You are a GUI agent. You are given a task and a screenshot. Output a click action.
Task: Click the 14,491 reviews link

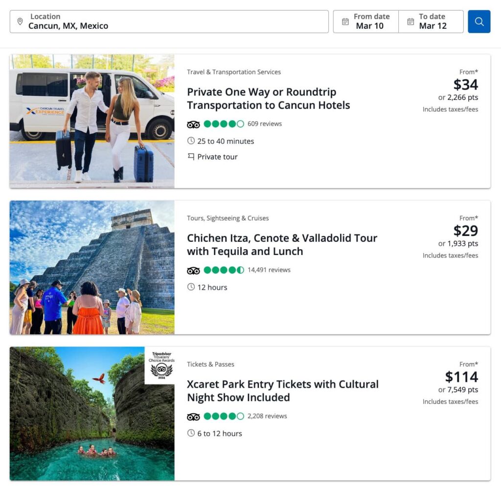click(x=271, y=270)
